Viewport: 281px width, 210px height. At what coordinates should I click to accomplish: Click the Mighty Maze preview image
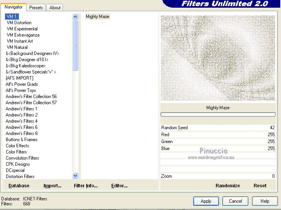click(218, 58)
